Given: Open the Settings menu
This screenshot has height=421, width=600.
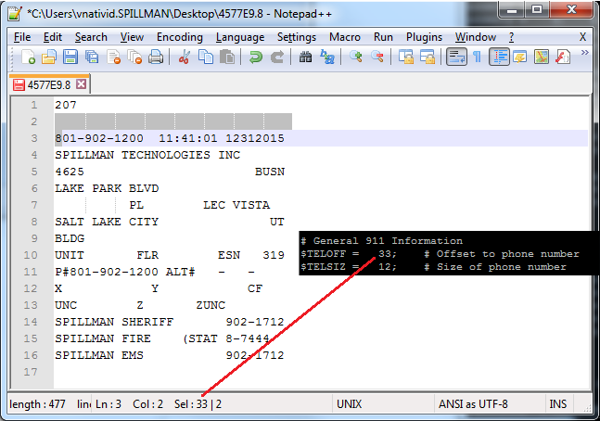Looking at the screenshot, I should 297,37.
